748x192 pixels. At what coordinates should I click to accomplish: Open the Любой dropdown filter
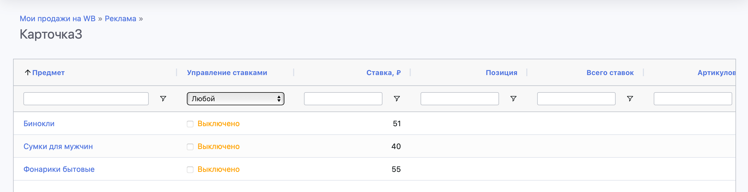click(235, 99)
